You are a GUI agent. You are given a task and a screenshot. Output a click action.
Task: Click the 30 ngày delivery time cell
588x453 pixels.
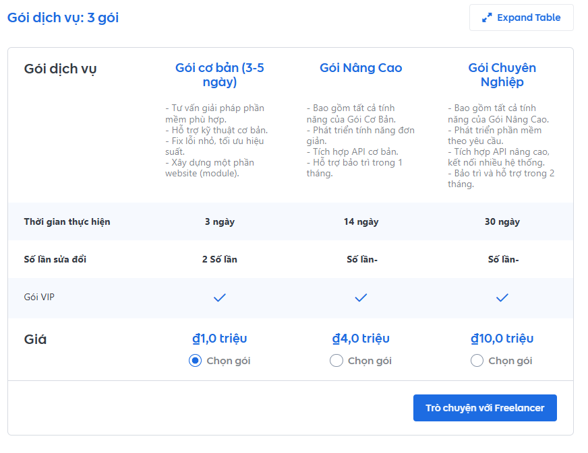[502, 222]
